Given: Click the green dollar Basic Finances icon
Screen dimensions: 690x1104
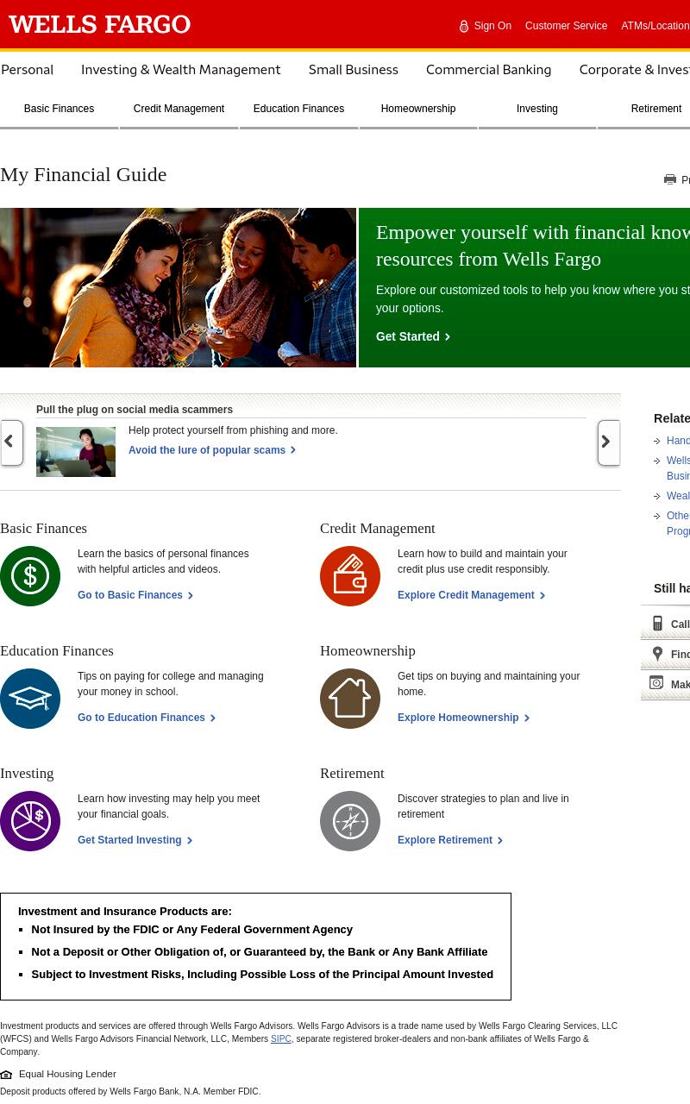Looking at the screenshot, I should (x=30, y=576).
